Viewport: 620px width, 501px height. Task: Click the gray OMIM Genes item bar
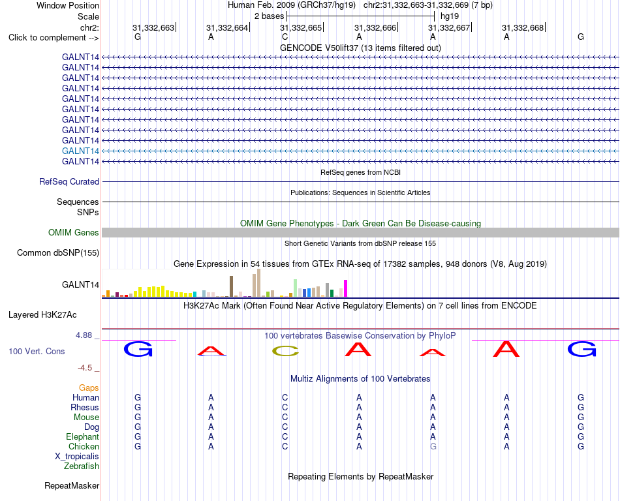[360, 233]
